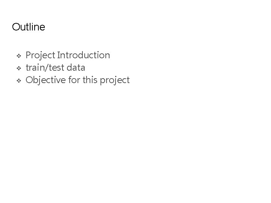This screenshot has height=203, width=271.
Task: Click the capitalized word "Project" in first bullet
Action: [x=40, y=56]
